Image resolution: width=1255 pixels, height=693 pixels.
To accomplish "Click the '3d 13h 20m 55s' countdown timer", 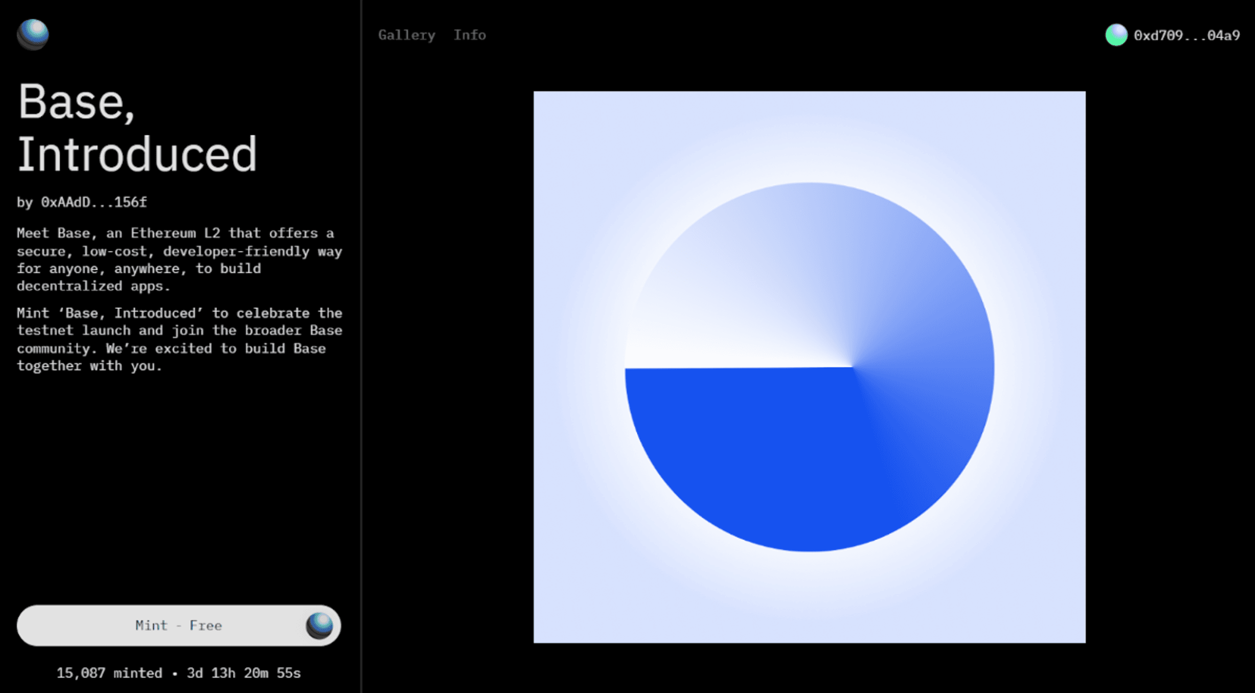I will click(x=244, y=673).
